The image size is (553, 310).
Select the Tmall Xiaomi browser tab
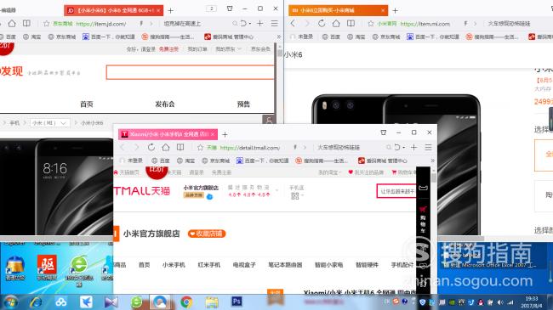pos(168,134)
